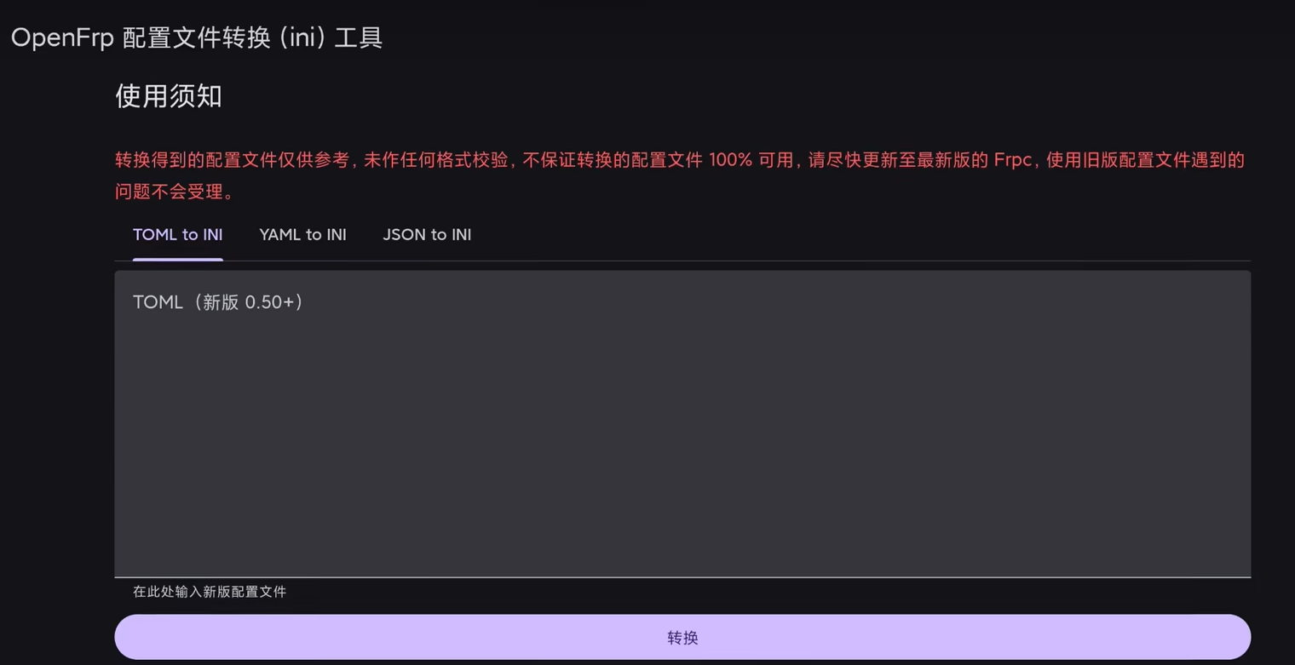Select the JSON to INI tab

pos(427,235)
